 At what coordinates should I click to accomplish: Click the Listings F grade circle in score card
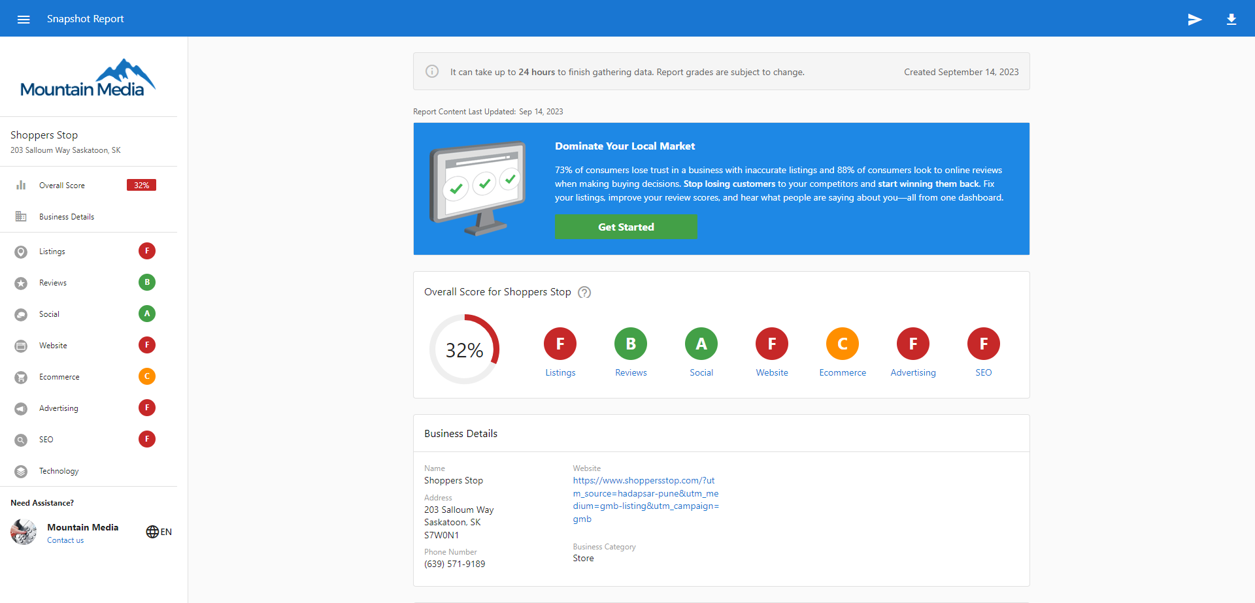pyautogui.click(x=560, y=344)
